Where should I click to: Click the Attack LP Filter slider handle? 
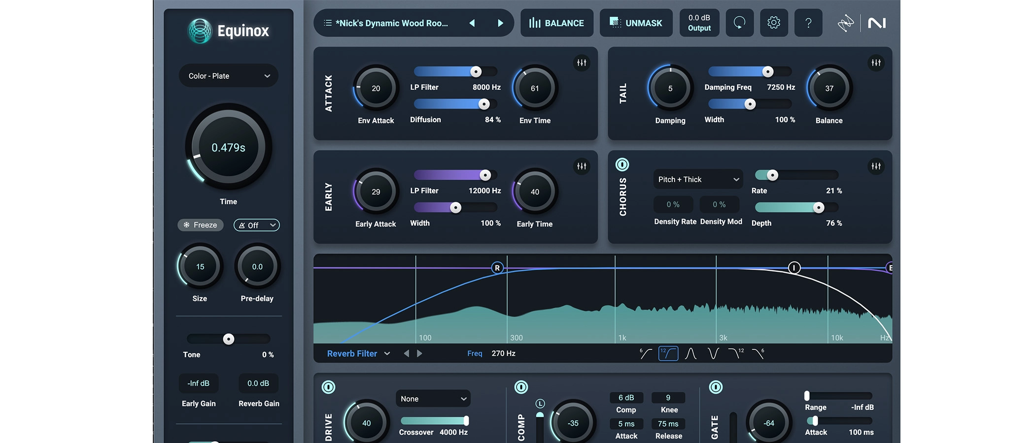pyautogui.click(x=476, y=71)
